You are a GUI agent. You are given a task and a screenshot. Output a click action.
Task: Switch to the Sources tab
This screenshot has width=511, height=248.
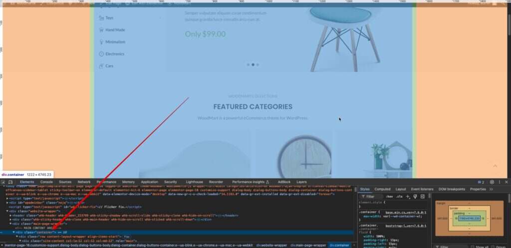point(65,182)
